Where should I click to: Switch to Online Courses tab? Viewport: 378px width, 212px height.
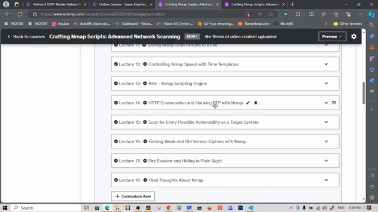click(x=122, y=4)
